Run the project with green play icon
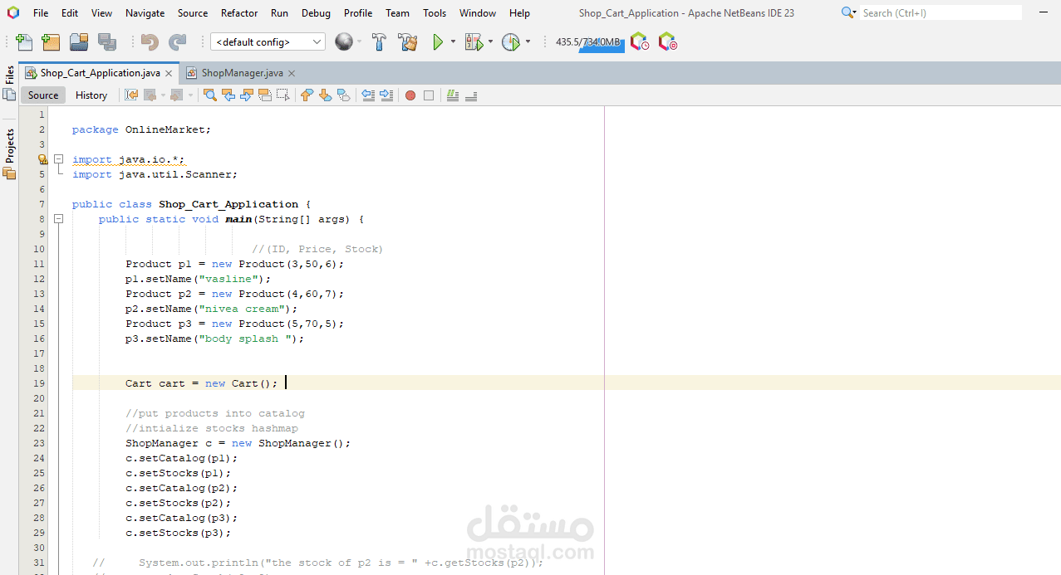Viewport: 1061px width, 575px height. 438,42
